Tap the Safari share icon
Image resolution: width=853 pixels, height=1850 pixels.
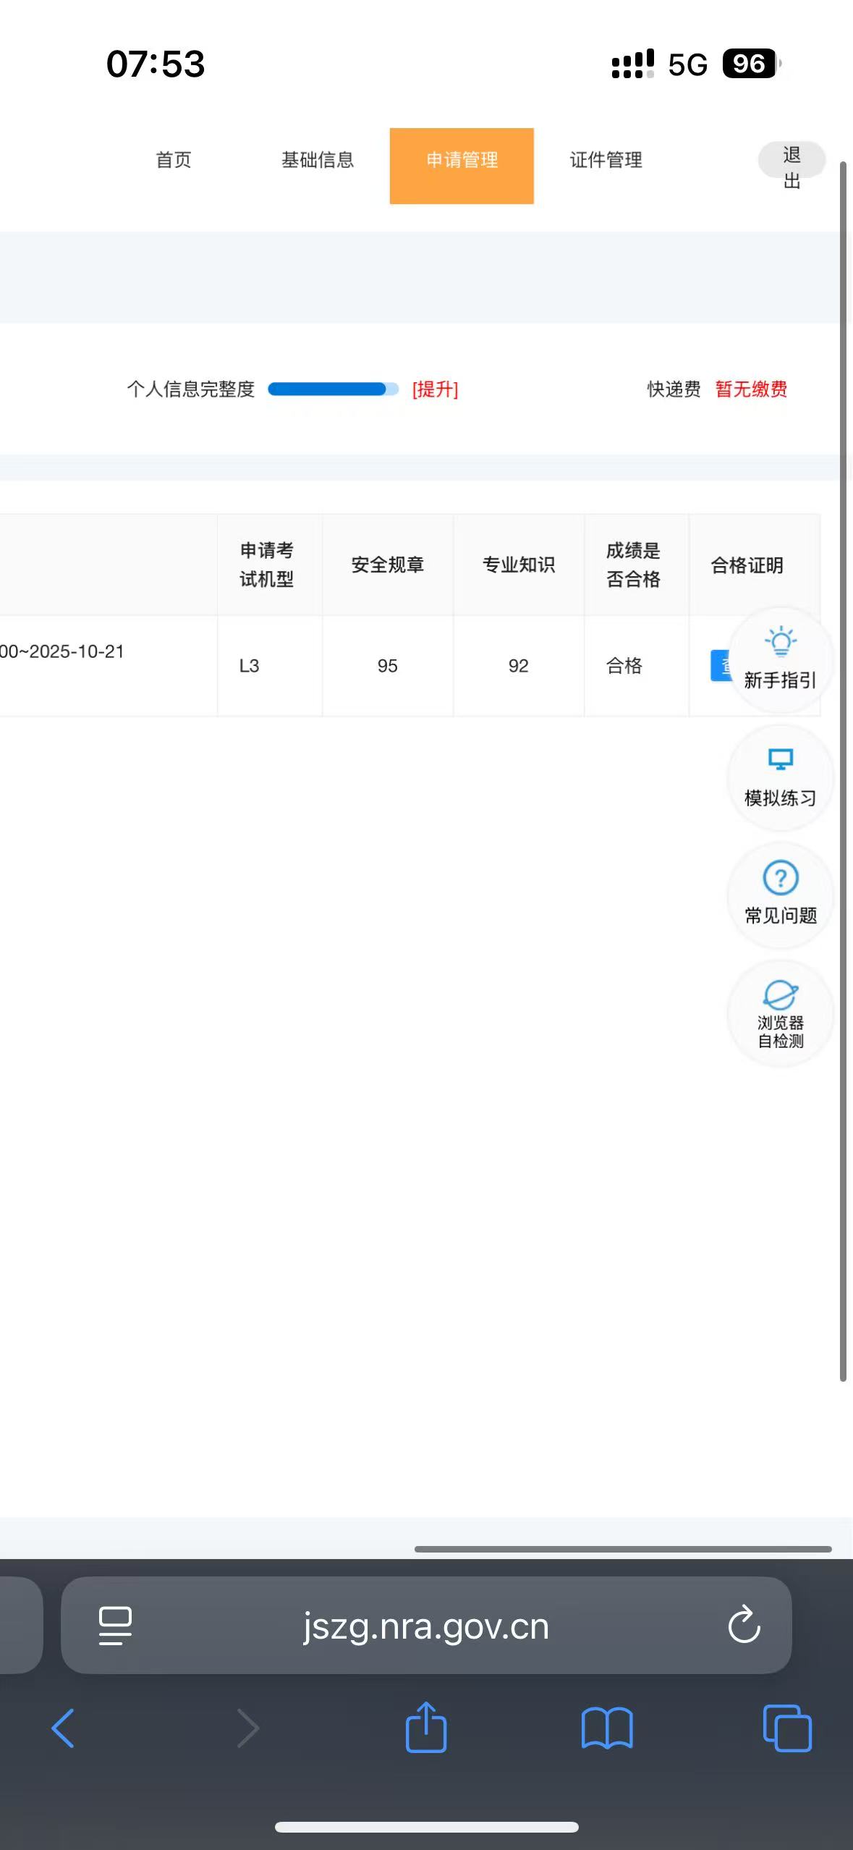click(426, 1728)
